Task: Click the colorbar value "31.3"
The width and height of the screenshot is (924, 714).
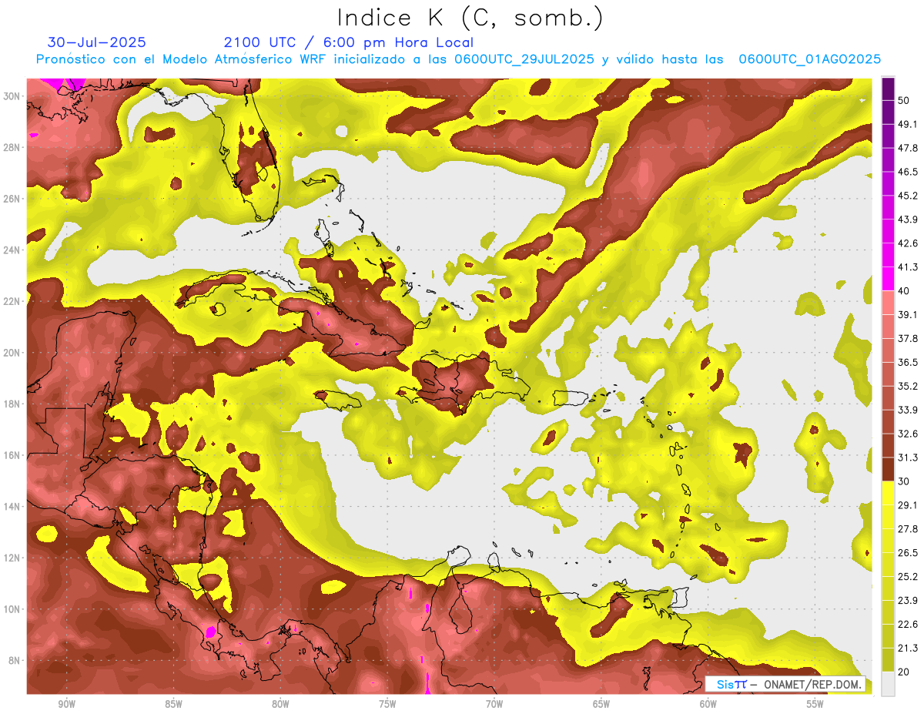Action: (907, 458)
